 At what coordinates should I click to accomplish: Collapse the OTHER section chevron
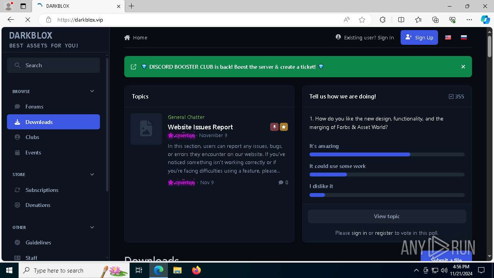pyautogui.click(x=92, y=227)
